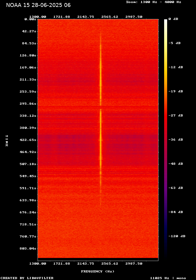Select the '169.06s' time tick label
196x280 pixels.
[x=28, y=68]
